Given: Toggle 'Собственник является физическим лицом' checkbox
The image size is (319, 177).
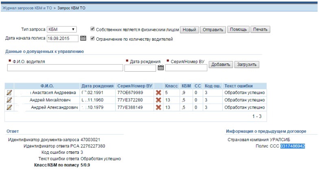Looking at the screenshot, I should pos(92,29).
